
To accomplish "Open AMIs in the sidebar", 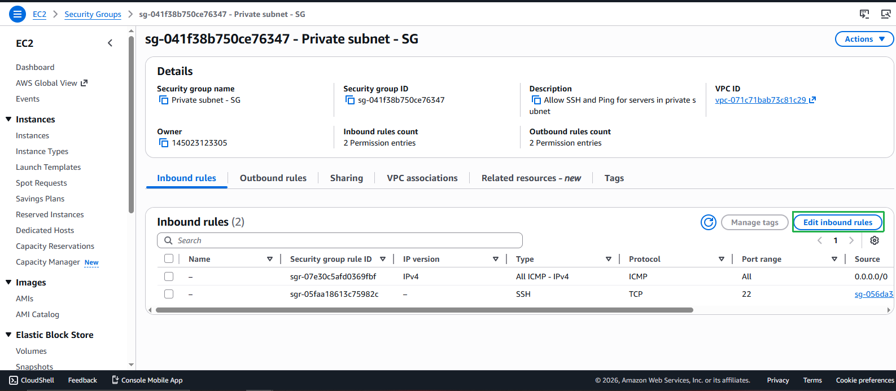I will coord(24,298).
